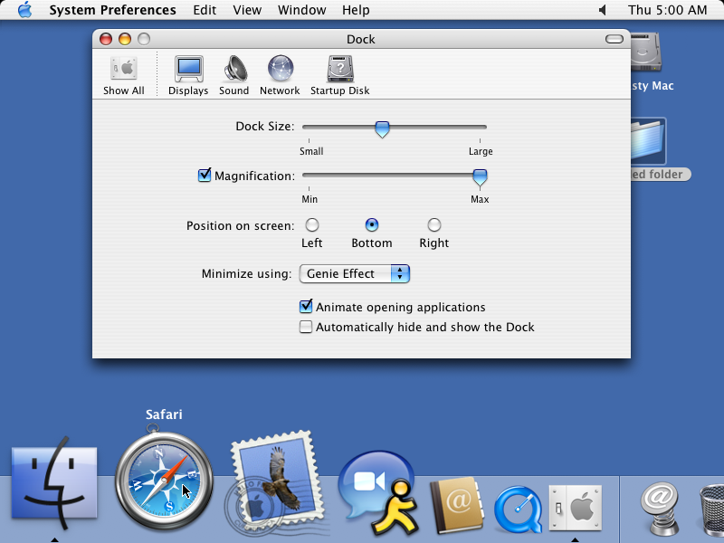
Task: Launch Safari from the Dock
Action: 163,480
